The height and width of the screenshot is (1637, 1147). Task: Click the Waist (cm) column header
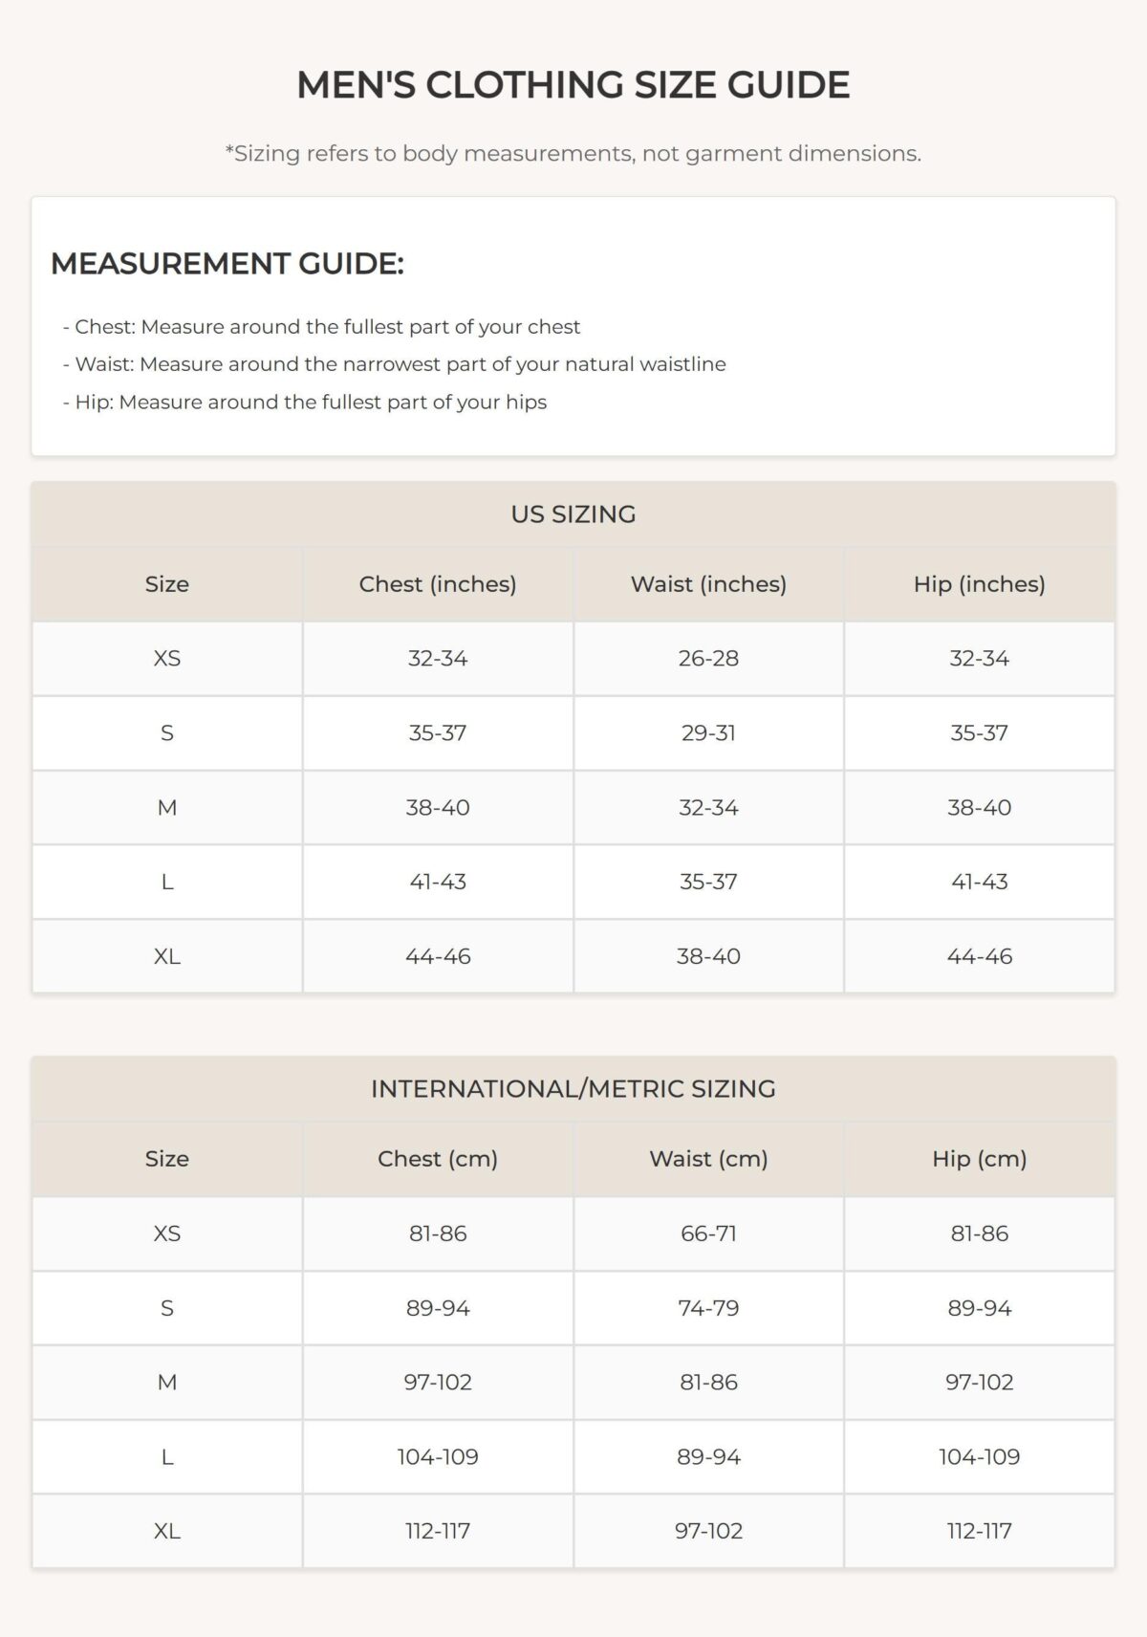pyautogui.click(x=708, y=1159)
